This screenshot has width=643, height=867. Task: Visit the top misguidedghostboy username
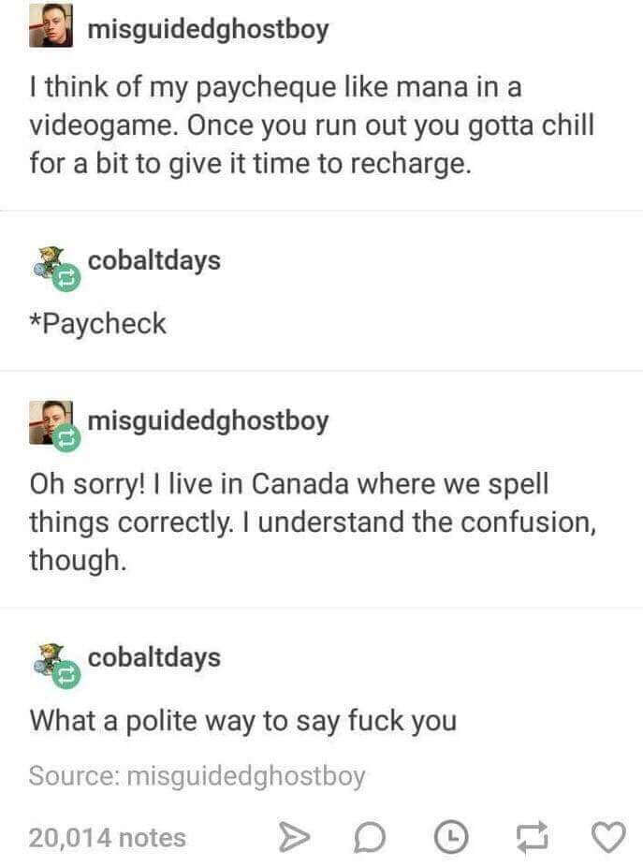(x=208, y=29)
